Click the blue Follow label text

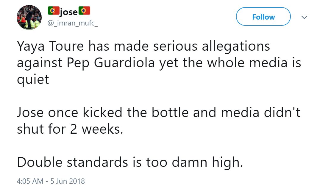[x=263, y=17]
